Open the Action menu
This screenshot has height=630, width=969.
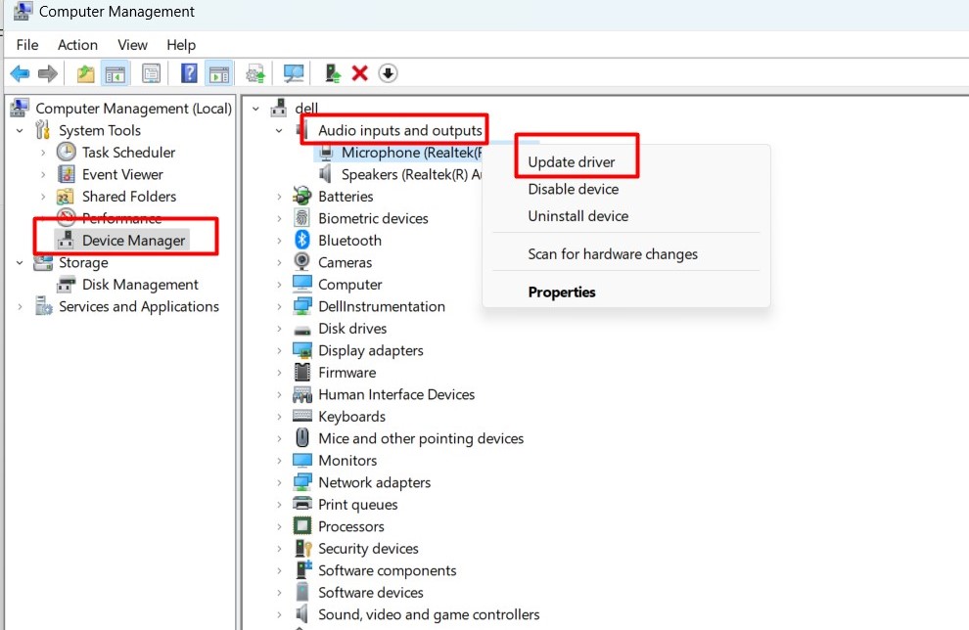(77, 45)
